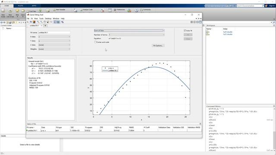Click Fit name input field

click(54, 33)
